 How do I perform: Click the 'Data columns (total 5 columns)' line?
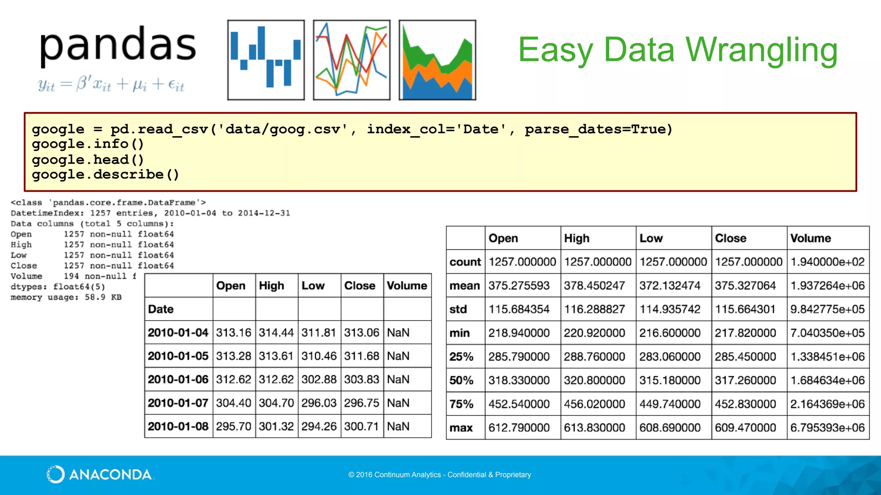tap(92, 224)
